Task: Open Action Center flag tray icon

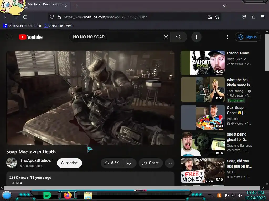Action: coord(227,195)
